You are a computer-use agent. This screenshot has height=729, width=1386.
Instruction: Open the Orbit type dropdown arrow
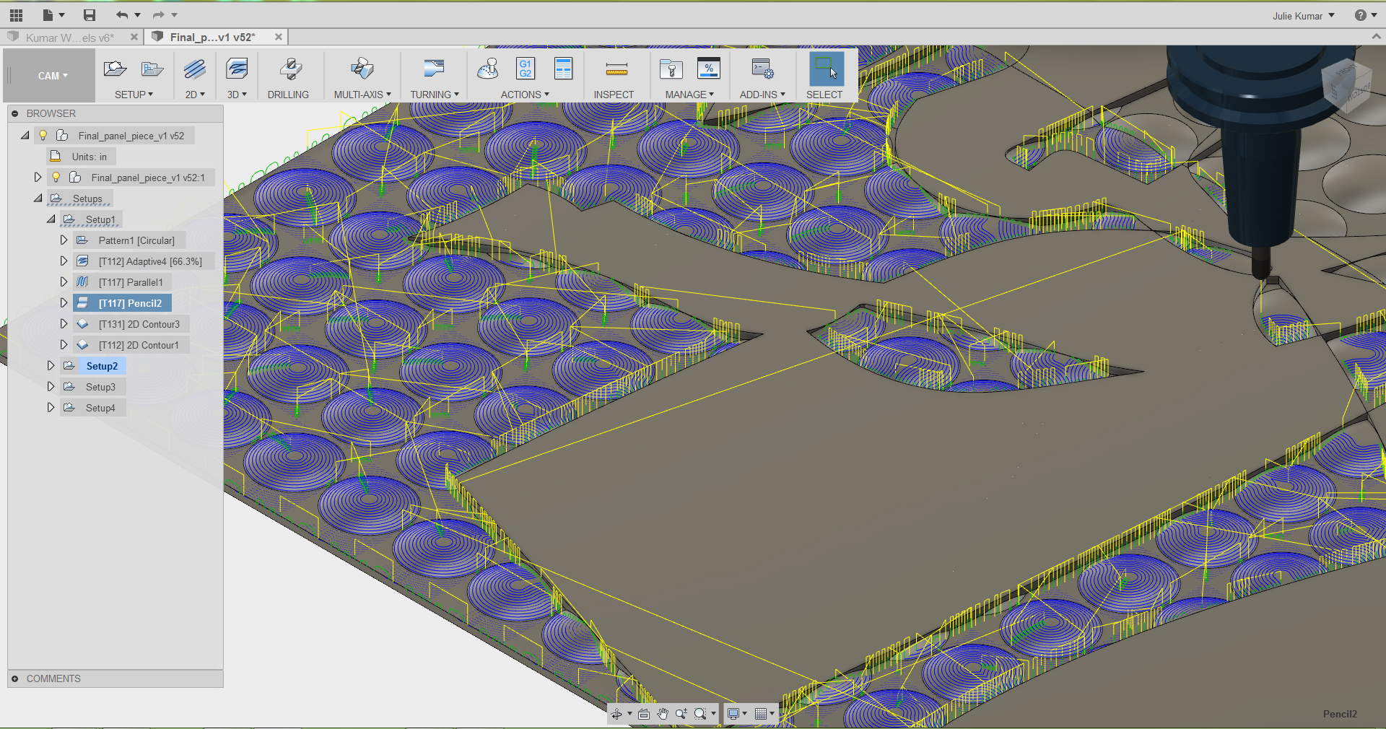pos(629,714)
